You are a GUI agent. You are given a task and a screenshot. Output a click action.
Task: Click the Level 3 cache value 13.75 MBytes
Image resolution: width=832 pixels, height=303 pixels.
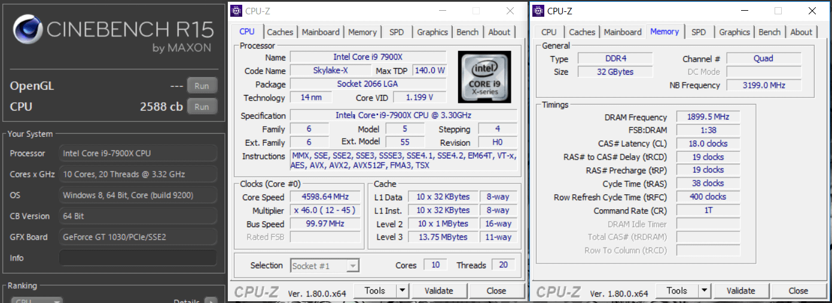click(x=443, y=237)
